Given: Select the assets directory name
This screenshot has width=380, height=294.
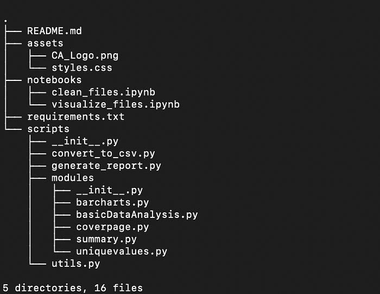Looking at the screenshot, I should point(45,43).
